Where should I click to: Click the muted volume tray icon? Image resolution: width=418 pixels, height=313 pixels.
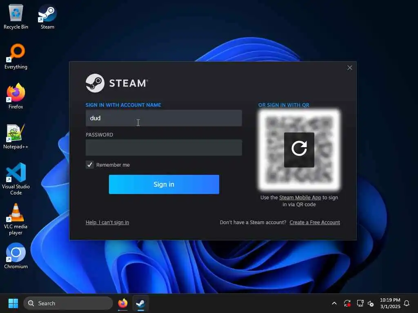point(371,303)
